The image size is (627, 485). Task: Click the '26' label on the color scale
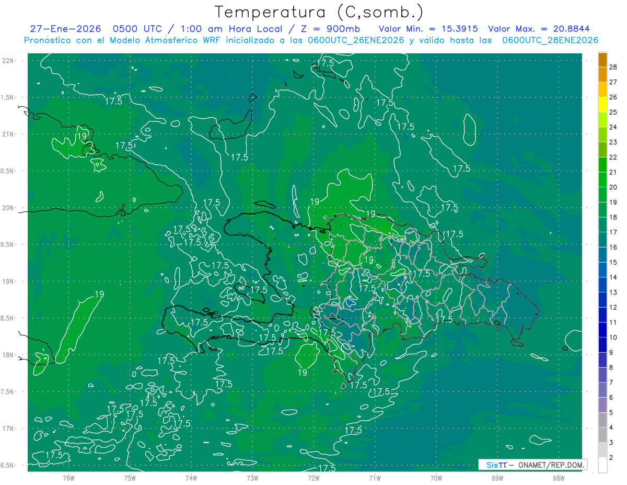(613, 97)
